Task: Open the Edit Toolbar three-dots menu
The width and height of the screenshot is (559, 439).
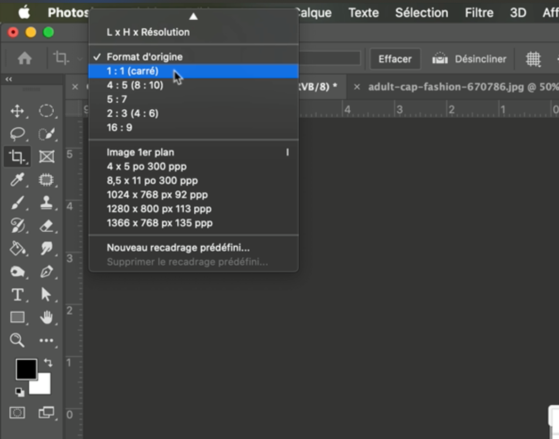Action: [x=46, y=340]
